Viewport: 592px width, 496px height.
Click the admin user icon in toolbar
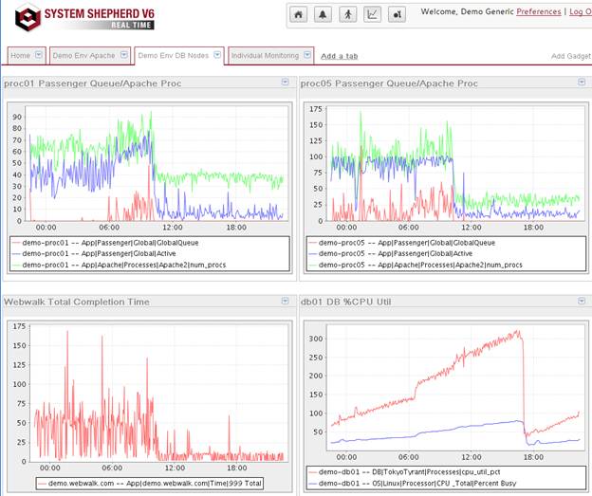pyautogui.click(x=397, y=15)
